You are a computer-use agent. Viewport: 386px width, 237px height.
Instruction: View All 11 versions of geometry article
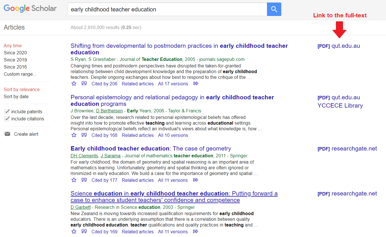pos(173,180)
